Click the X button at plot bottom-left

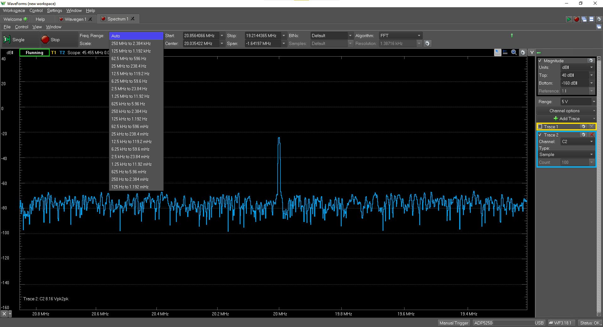(x=4, y=314)
